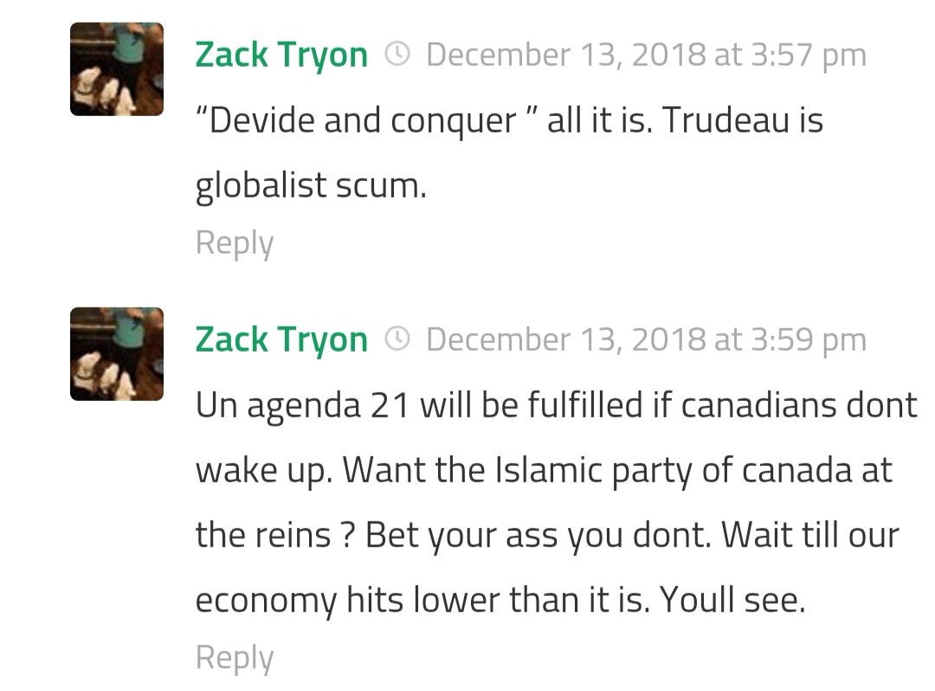Viewport: 935px width, 691px height.
Task: Click the clock icon beside the 3:57 pm timestamp
Action: coord(397,55)
